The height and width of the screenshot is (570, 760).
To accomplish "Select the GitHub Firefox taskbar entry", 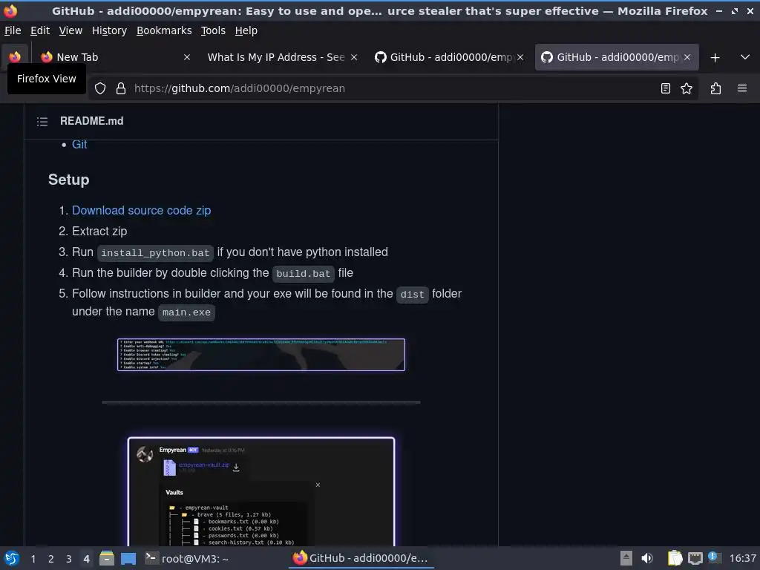I will pyautogui.click(x=361, y=558).
